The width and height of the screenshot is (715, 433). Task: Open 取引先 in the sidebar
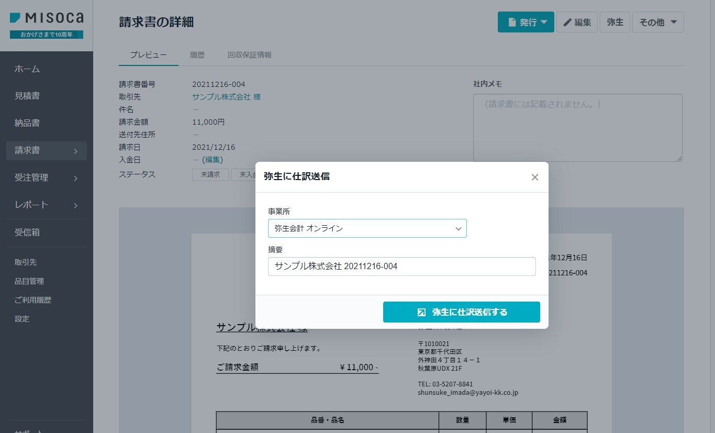click(x=26, y=262)
